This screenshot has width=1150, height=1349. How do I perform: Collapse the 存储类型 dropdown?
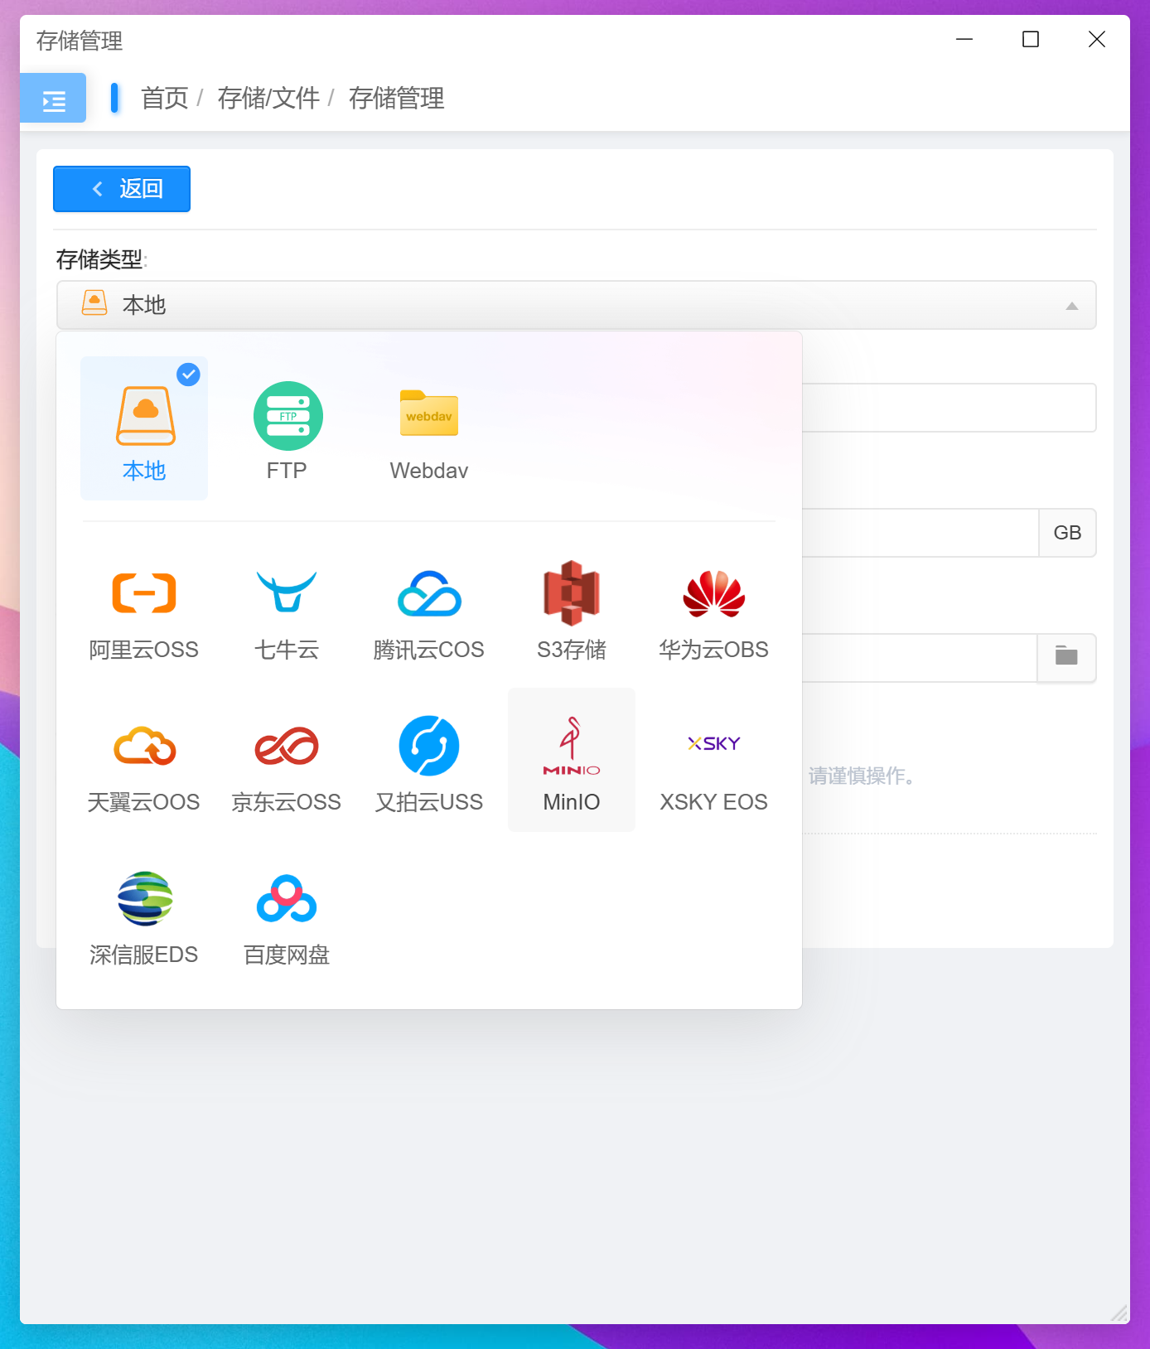pyautogui.click(x=576, y=305)
